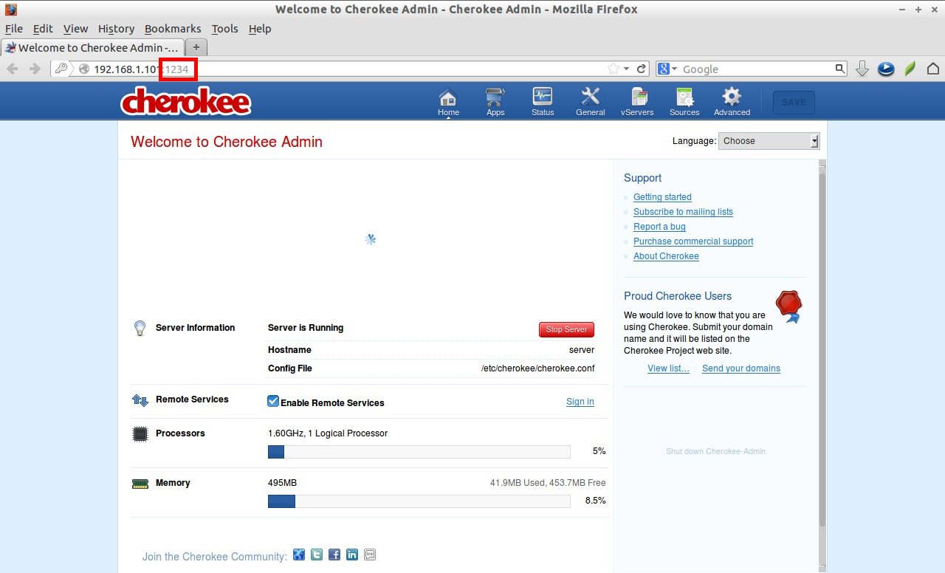The image size is (945, 573).
Task: Click the red Proud Users seal badge
Action: coord(789,306)
